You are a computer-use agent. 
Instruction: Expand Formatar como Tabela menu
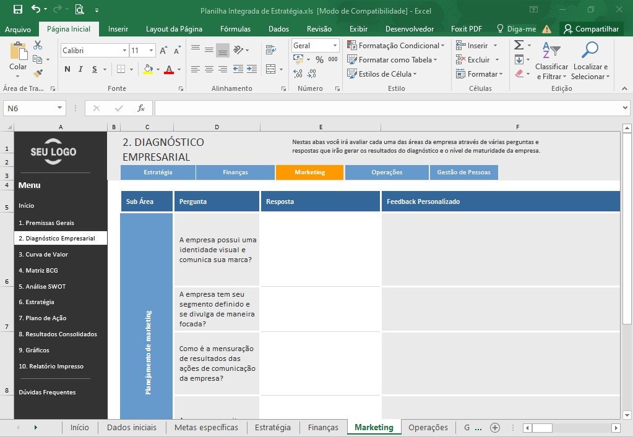[392, 60]
